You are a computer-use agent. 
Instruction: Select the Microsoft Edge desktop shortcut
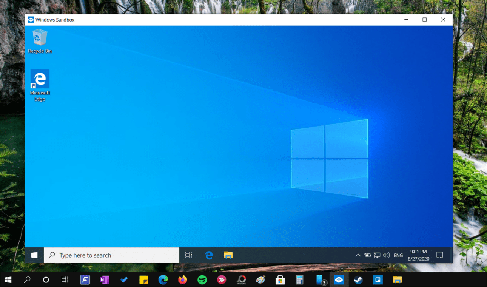40,84
